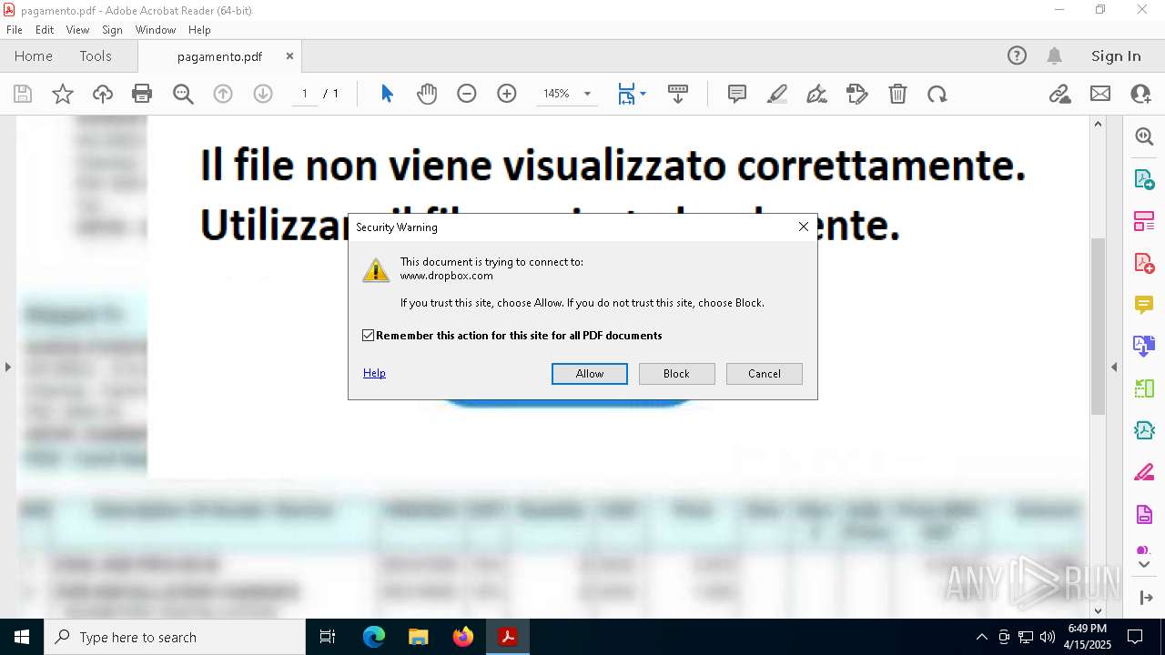Click the page number input field
1165x655 pixels.
click(x=304, y=94)
